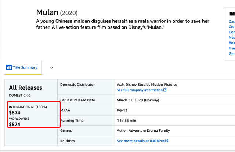This screenshot has height=152, width=235.
Task: Click the DOMESTIC (–) label
Action: [19, 95]
